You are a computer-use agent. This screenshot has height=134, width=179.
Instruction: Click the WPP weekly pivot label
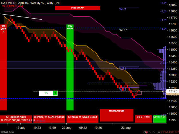123,30
